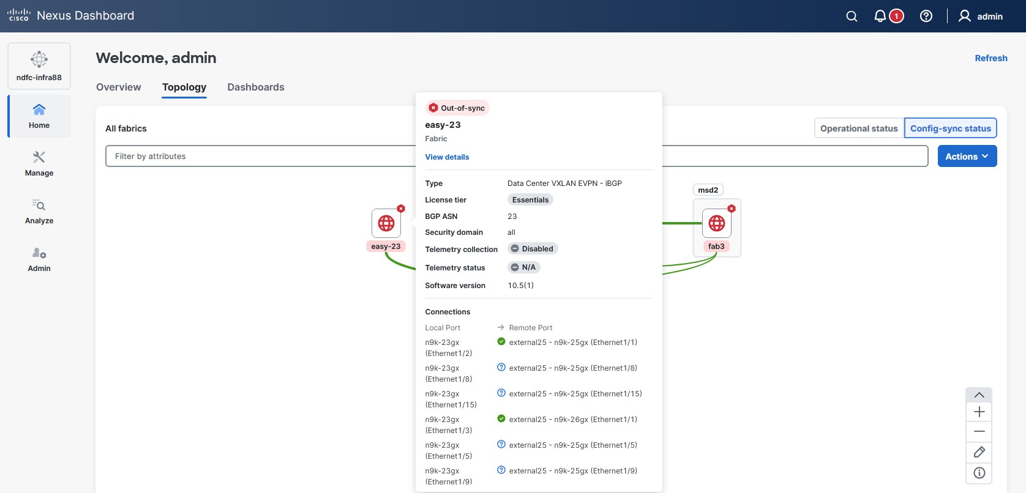The image size is (1026, 493).
Task: Click software version value 10.5(1)
Action: pyautogui.click(x=520, y=286)
